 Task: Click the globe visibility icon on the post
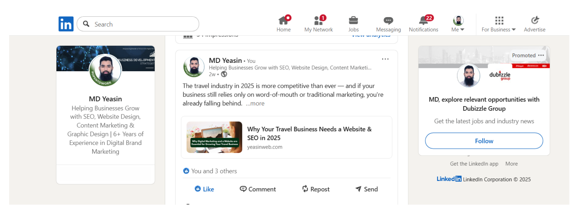pos(224,74)
